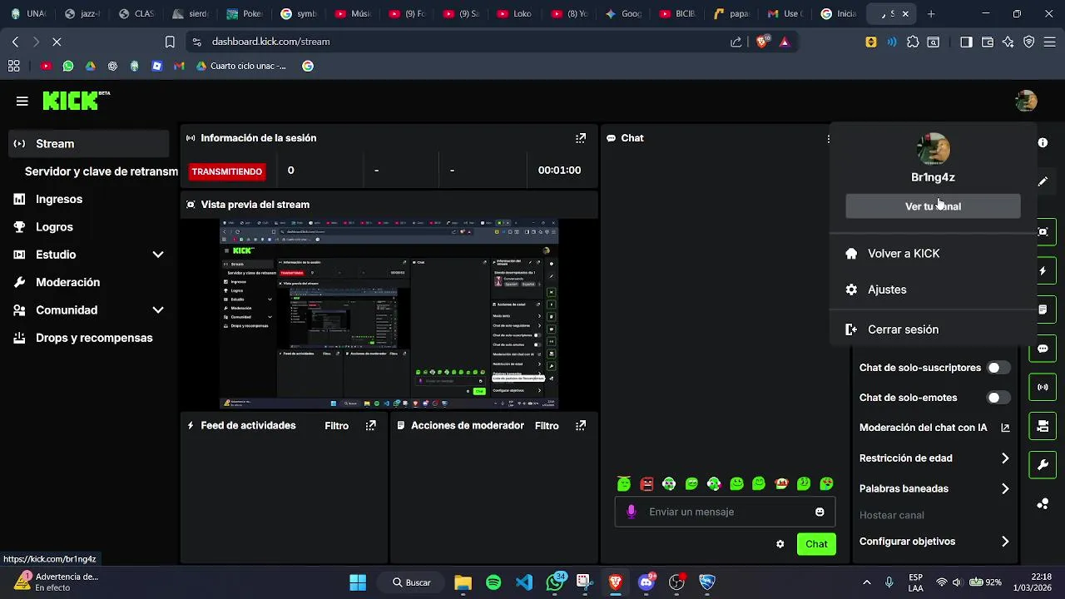Open the emoji picker in message box
Image resolution: width=1065 pixels, height=599 pixels.
(820, 512)
